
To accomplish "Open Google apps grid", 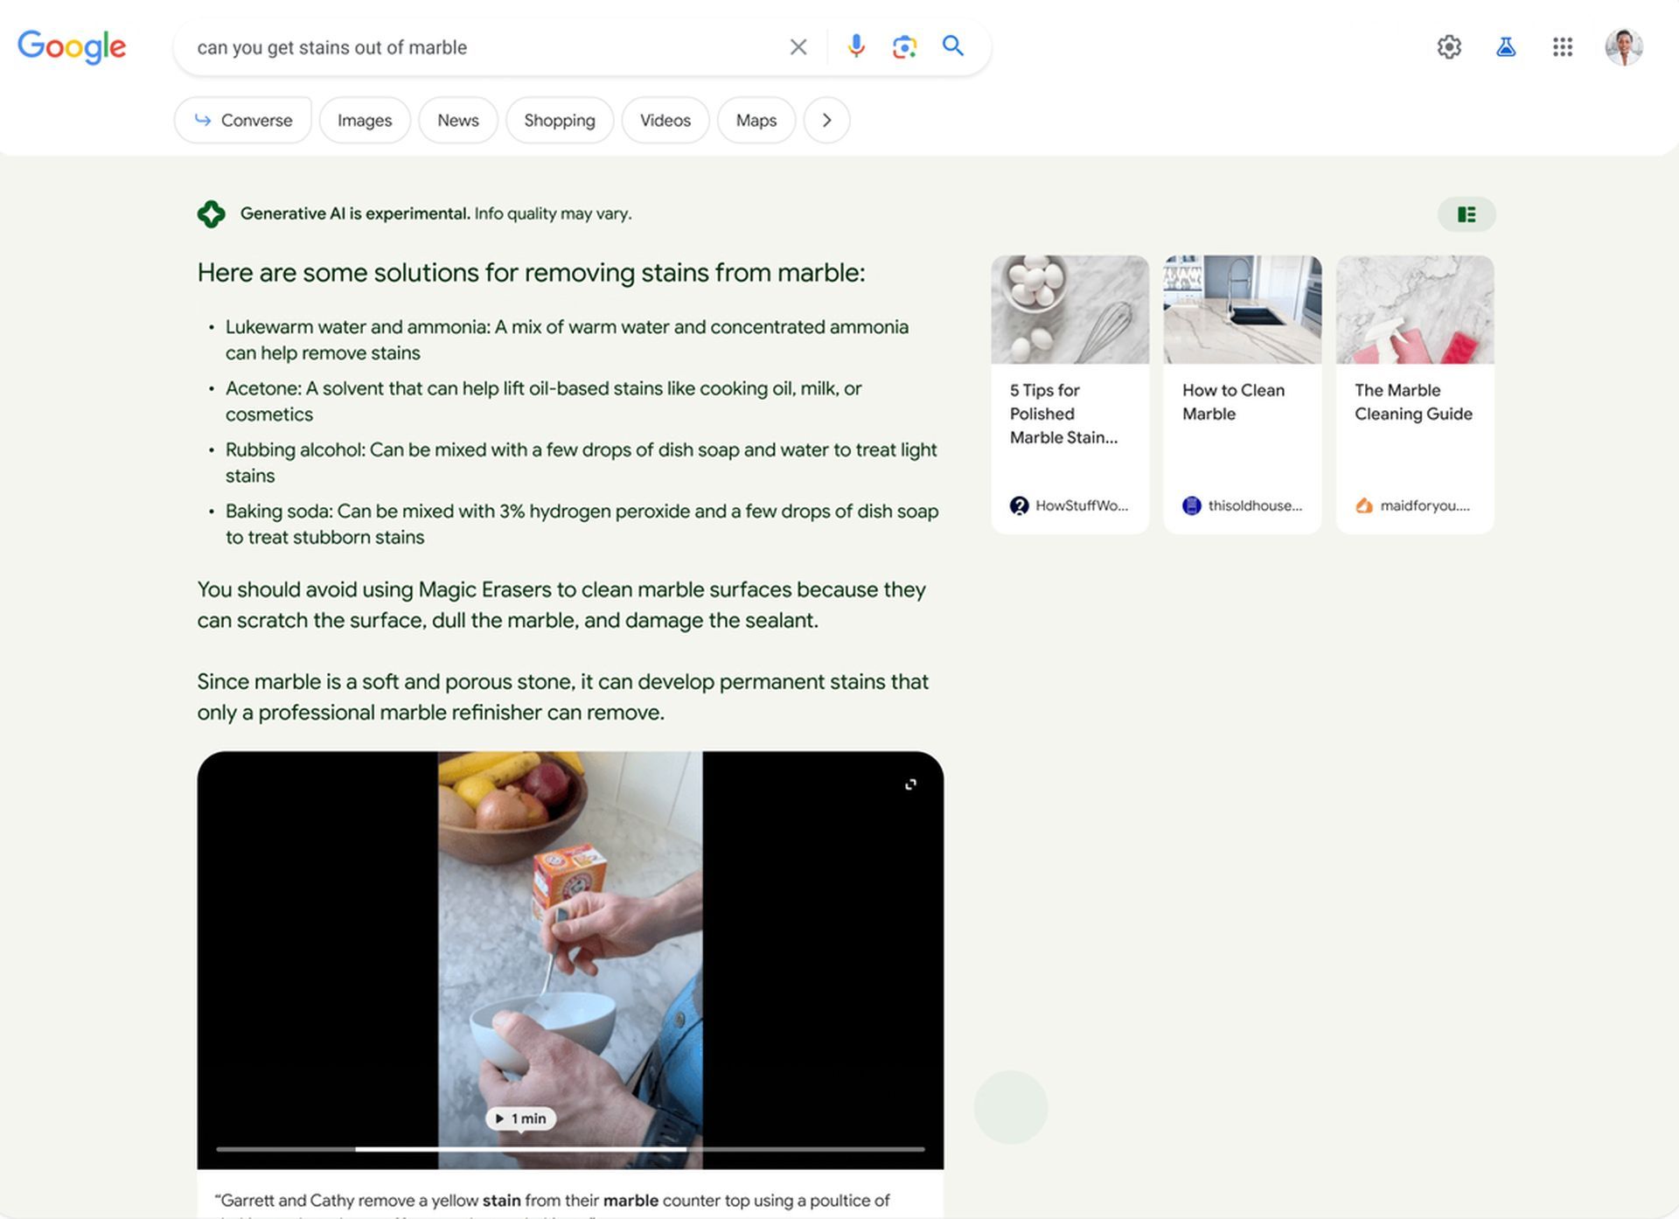I will (x=1563, y=46).
